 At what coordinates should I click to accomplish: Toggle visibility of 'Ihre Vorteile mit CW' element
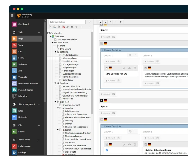[129, 68]
